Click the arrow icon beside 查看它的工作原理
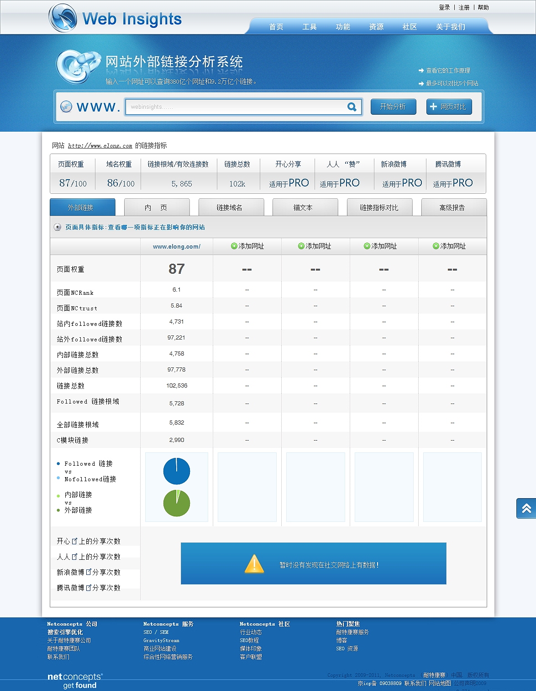536x691 pixels. click(x=420, y=70)
